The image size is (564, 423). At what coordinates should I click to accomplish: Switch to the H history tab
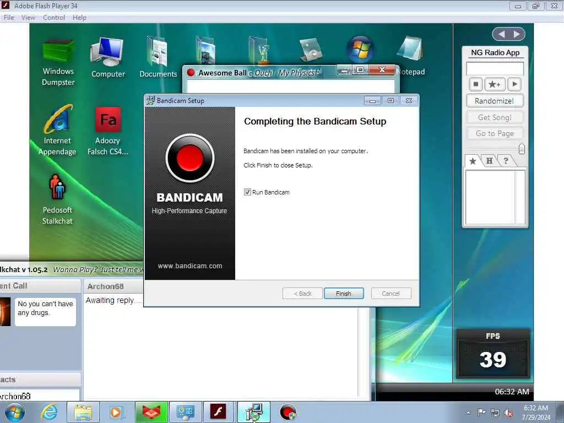pyautogui.click(x=489, y=161)
